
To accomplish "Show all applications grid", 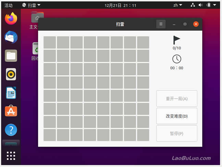I will (11, 156).
